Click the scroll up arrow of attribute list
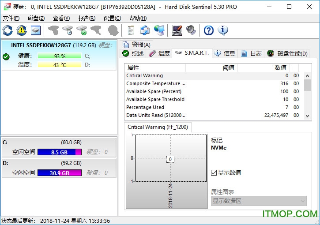320x225 pixels. [307, 76]
